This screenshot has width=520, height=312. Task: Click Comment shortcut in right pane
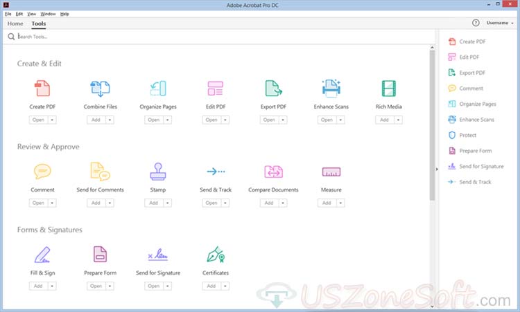(466, 89)
